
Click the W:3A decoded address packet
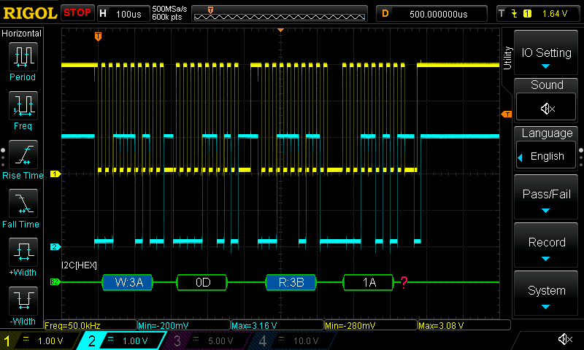128,282
